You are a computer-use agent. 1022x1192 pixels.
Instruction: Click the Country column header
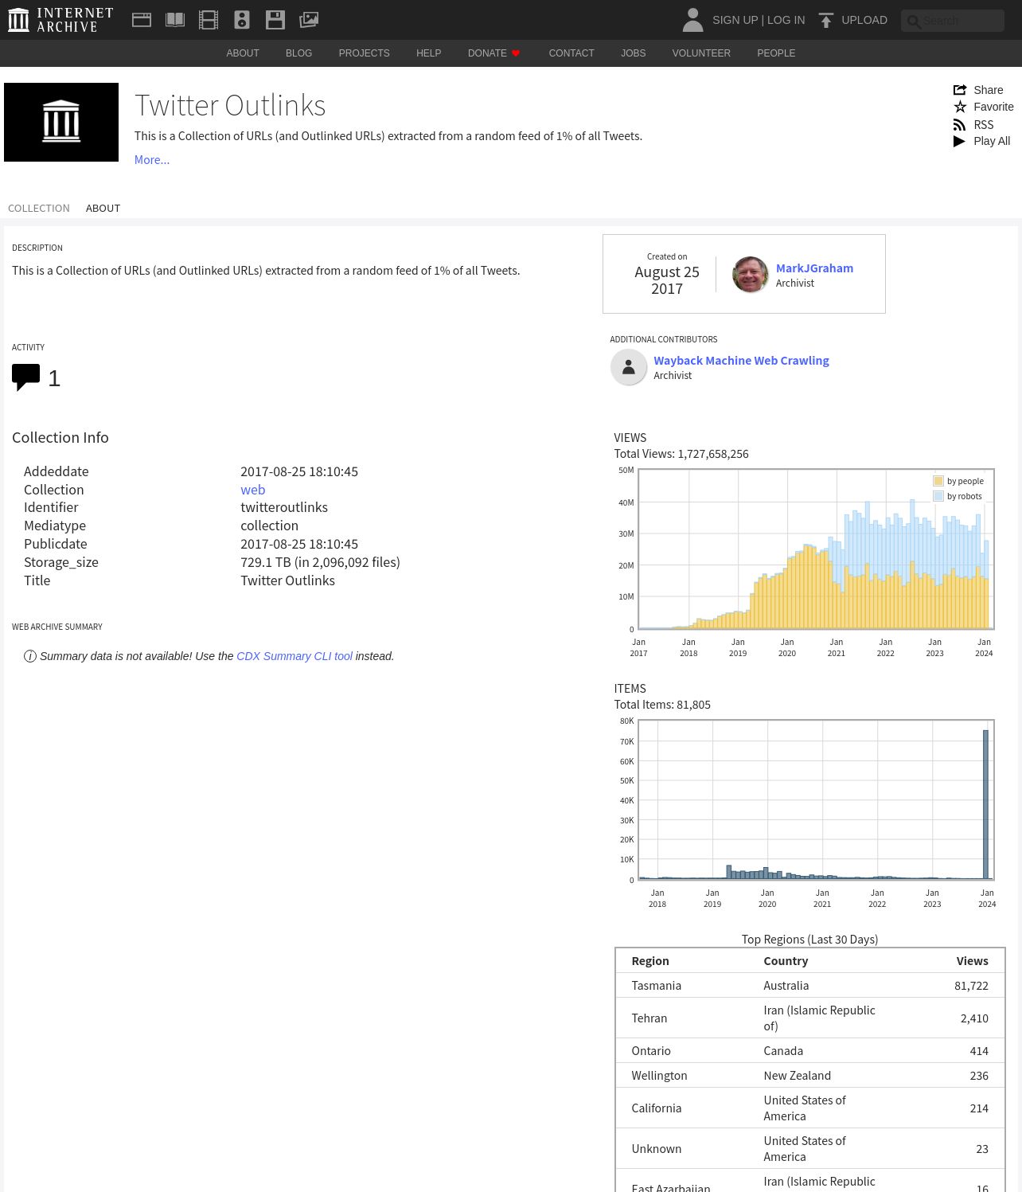point(786,961)
